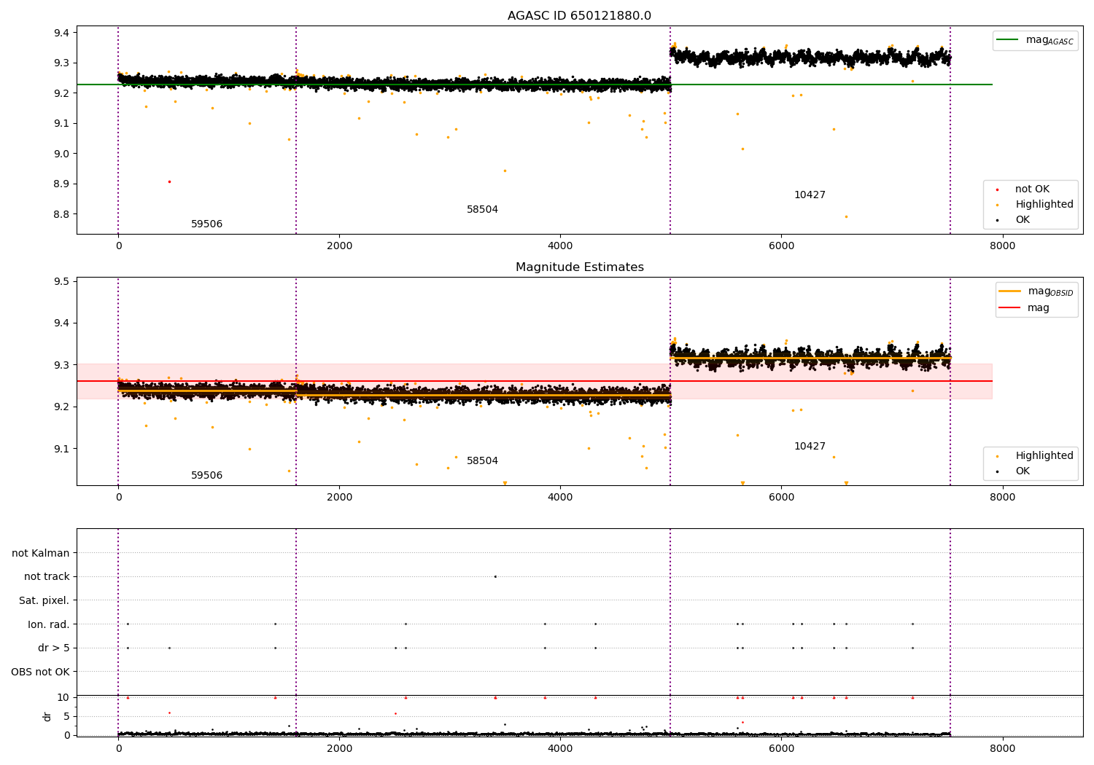This screenshot has width=1094, height=765.
Task: Click the orange mag OBSID legend line sample
Action: pyautogui.click(x=1010, y=291)
